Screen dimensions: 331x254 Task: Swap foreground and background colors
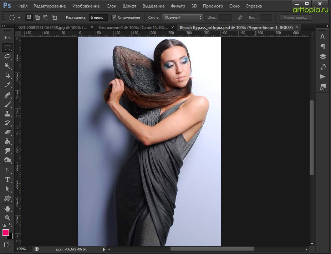tap(11, 225)
